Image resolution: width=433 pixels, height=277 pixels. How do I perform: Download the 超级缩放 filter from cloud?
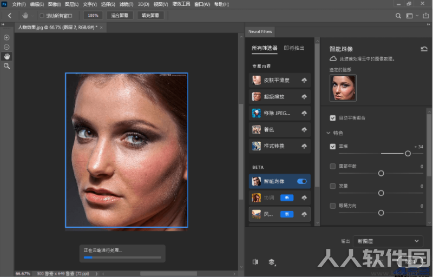click(x=304, y=97)
